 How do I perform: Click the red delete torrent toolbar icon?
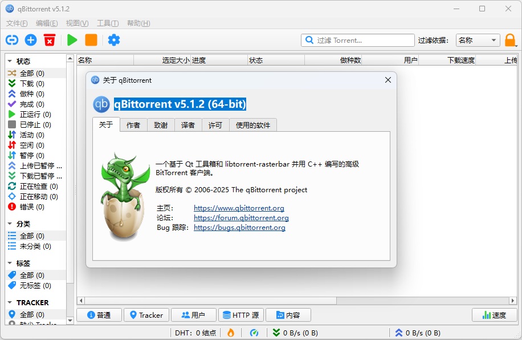pos(49,40)
